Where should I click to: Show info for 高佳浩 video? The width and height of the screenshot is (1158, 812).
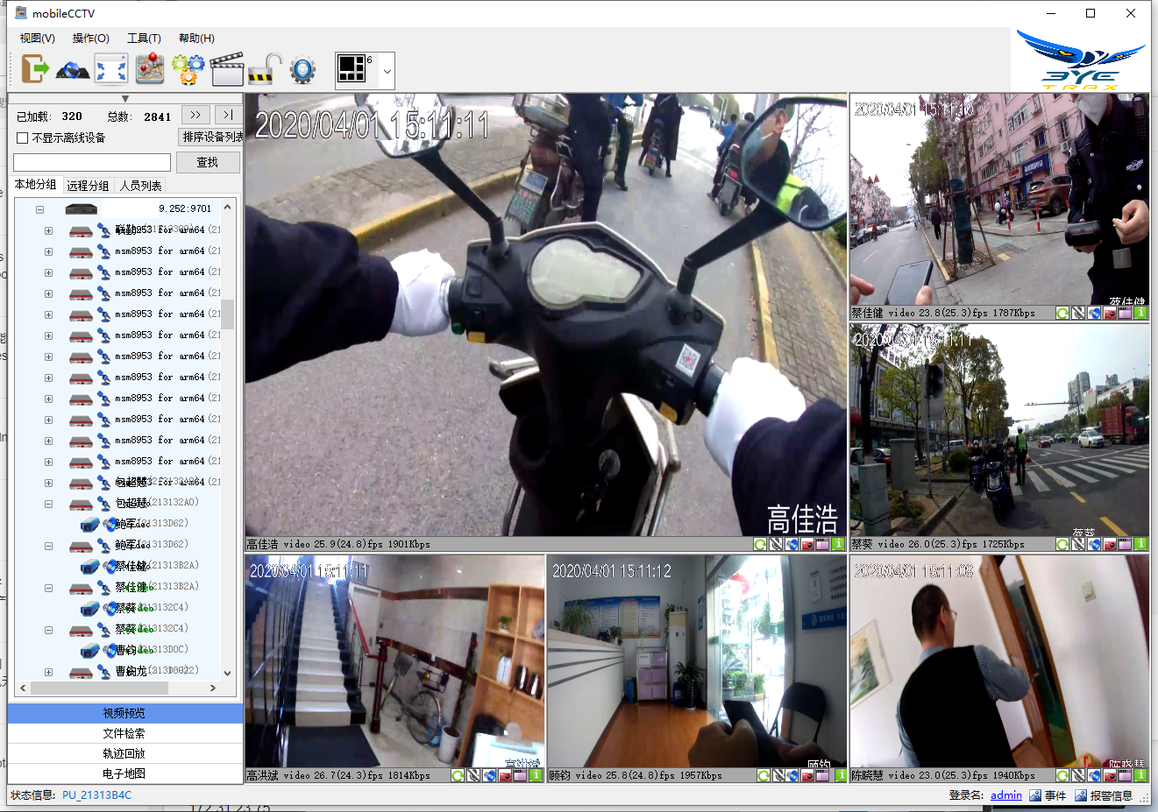point(839,544)
